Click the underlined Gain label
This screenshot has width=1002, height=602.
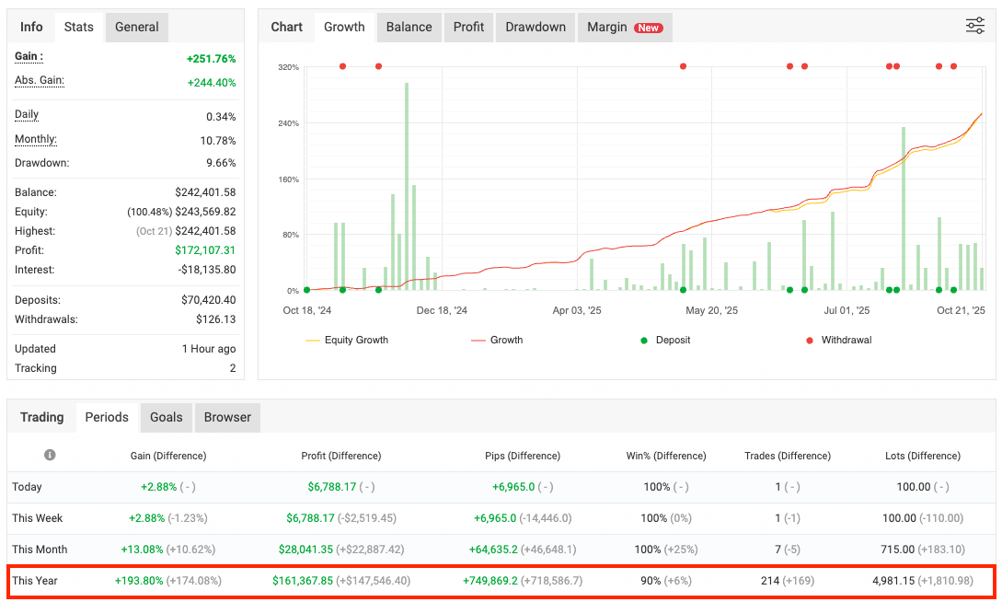pos(29,57)
